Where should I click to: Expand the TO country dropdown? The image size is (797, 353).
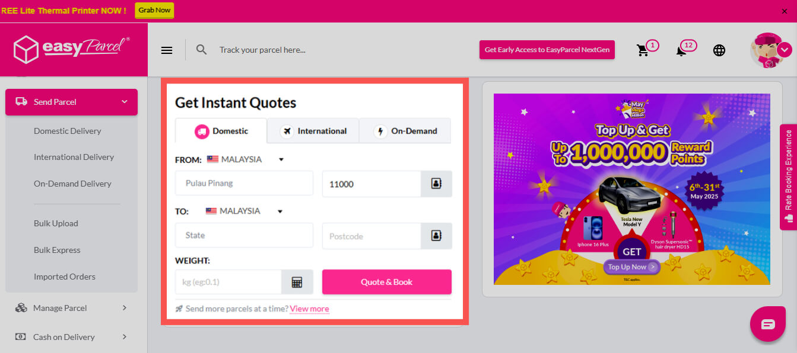coord(280,211)
